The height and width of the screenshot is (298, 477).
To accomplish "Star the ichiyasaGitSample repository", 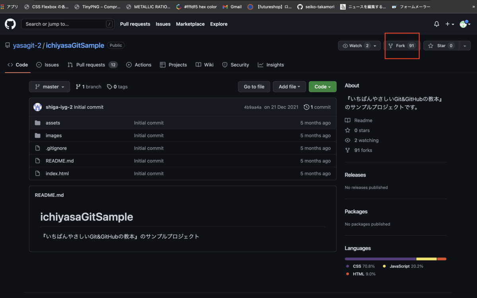I will 439,46.
